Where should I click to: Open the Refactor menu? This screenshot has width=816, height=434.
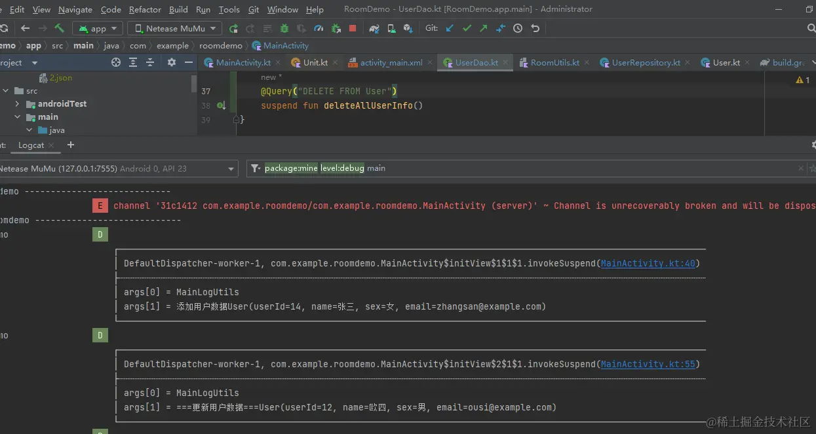click(x=145, y=9)
